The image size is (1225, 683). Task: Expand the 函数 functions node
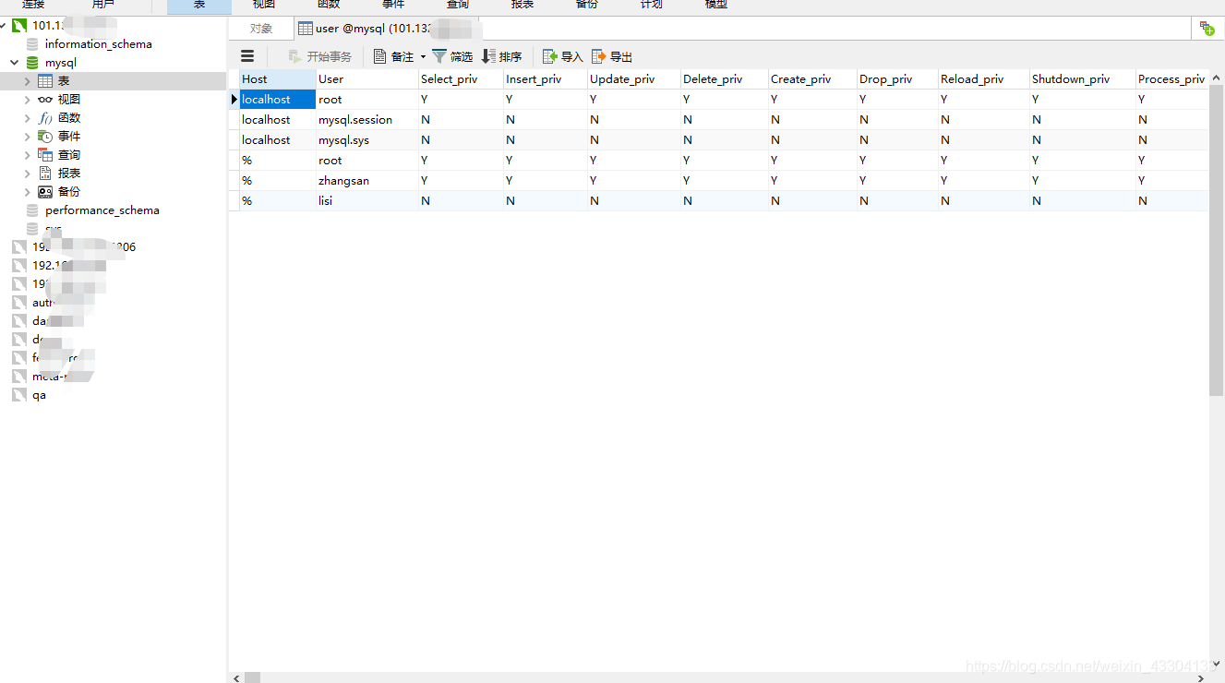28,118
